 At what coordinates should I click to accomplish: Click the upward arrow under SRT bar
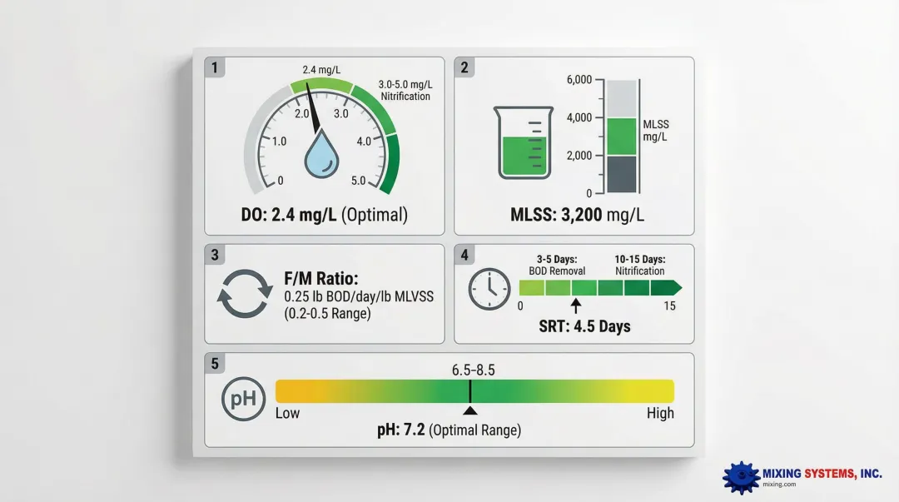point(576,306)
